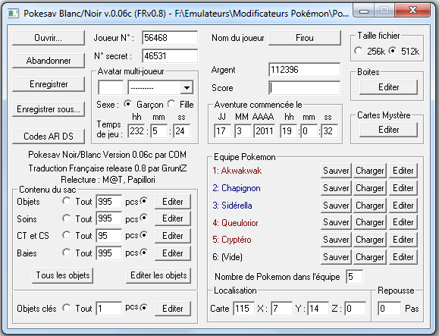Click Editer for Chapignon
The width and height of the screenshot is (439, 336).
pyautogui.click(x=403, y=188)
